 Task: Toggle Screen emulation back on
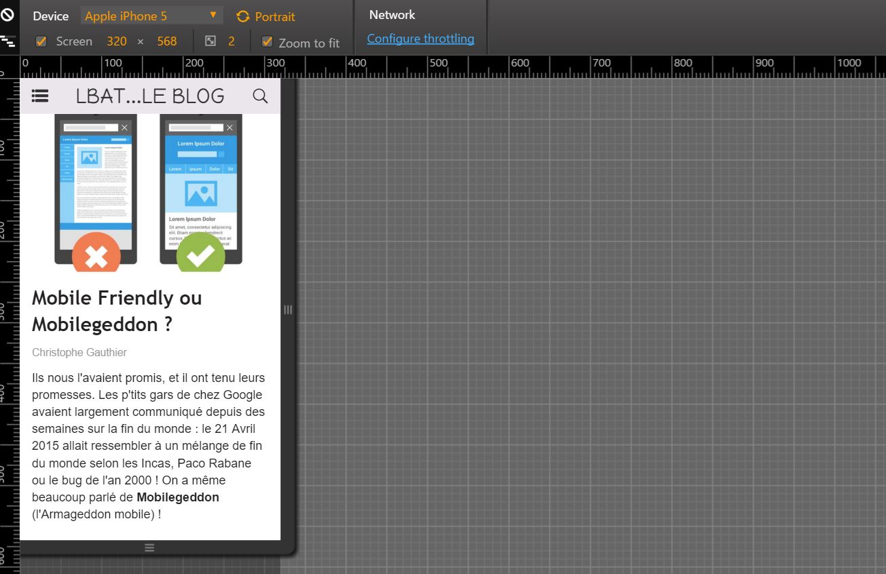coord(41,41)
